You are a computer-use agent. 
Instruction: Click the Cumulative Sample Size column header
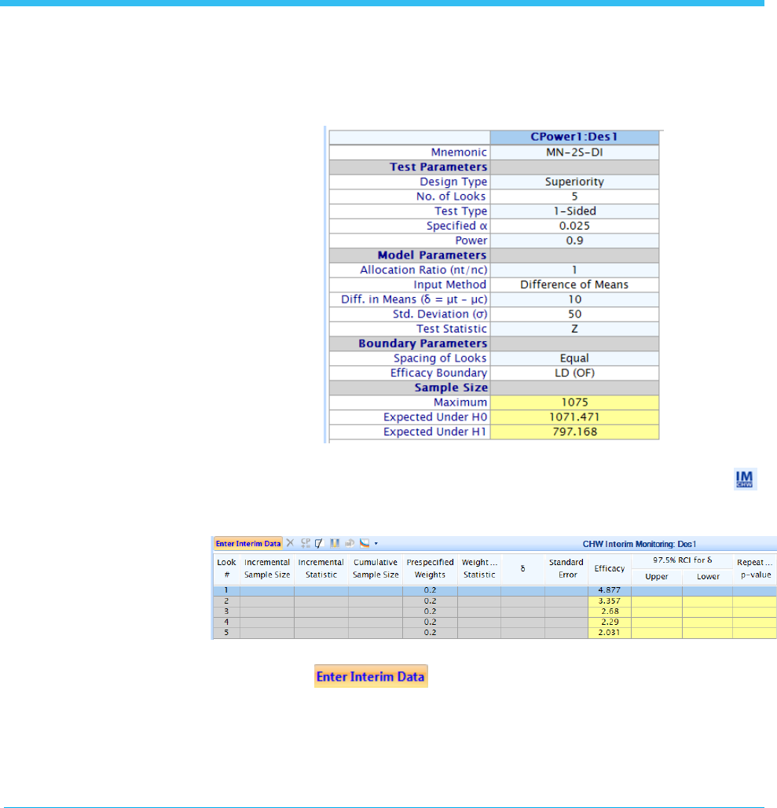(376, 568)
